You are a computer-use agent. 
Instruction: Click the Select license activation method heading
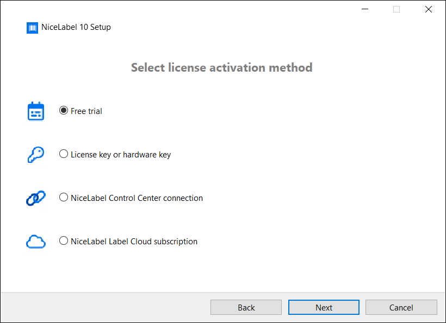(221, 67)
